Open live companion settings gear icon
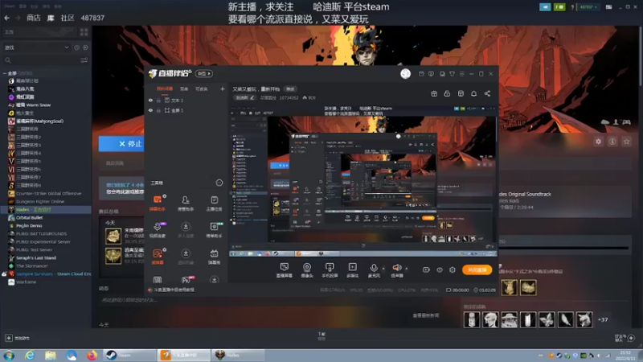 (453, 269)
